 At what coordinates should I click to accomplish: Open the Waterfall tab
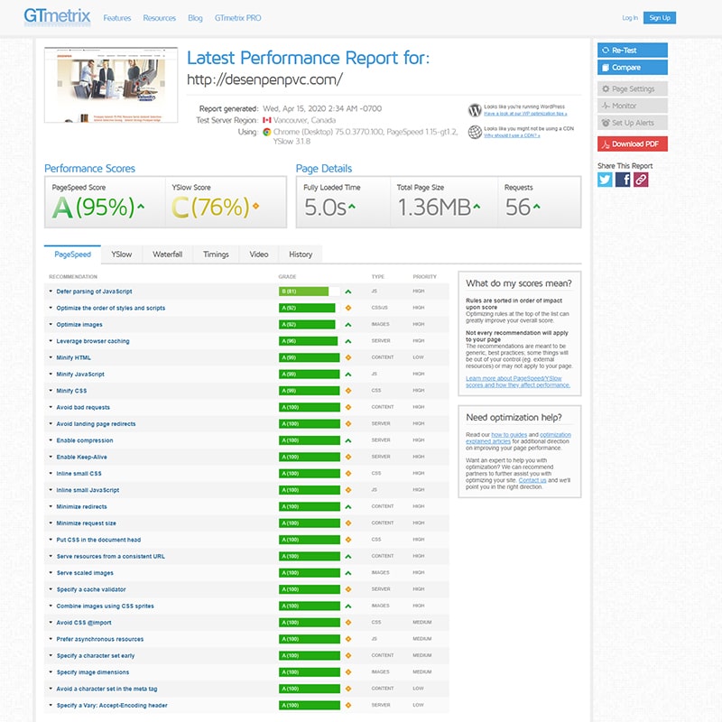(167, 255)
